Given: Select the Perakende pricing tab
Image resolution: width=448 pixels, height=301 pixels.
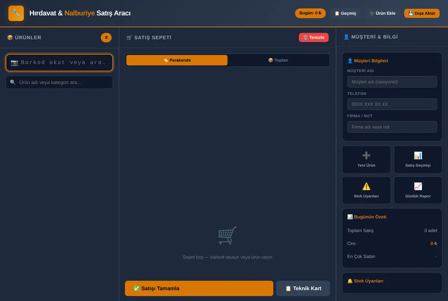Looking at the screenshot, I should click(177, 60).
